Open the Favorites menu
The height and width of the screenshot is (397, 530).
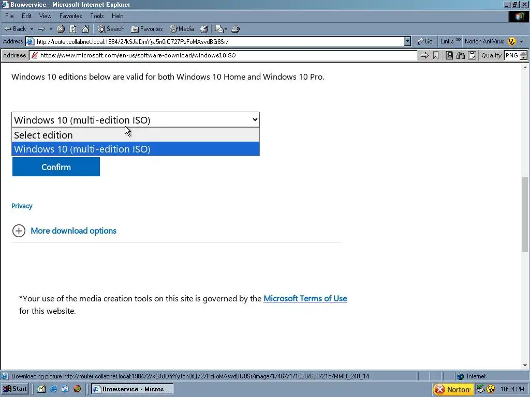[x=70, y=16]
